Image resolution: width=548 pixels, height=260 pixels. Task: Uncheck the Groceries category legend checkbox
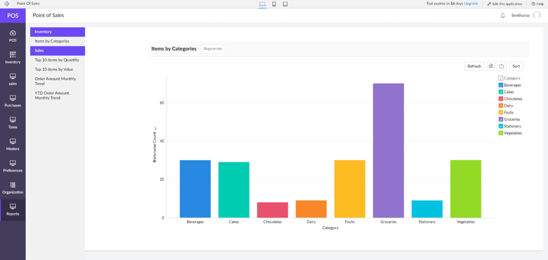tap(501, 119)
